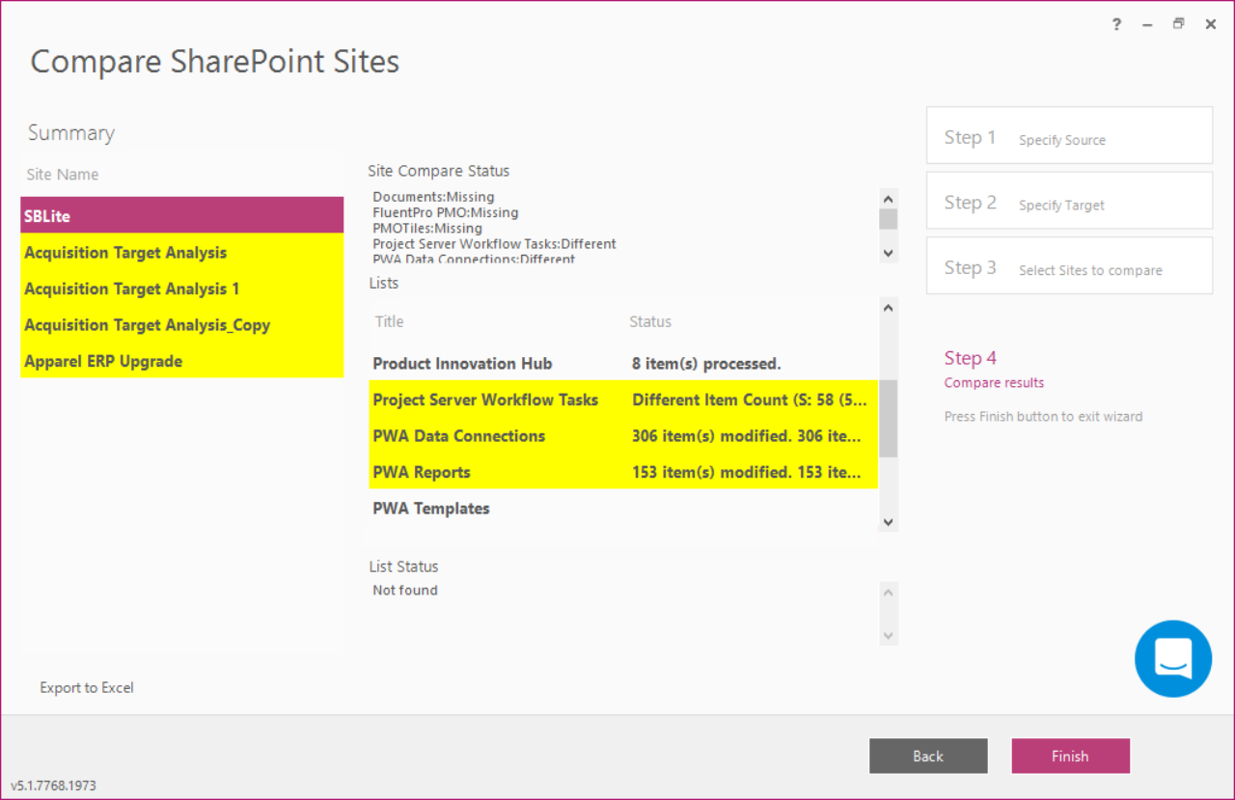Select Apparel ERP Upgrade site
This screenshot has height=800, width=1235.
tap(181, 361)
